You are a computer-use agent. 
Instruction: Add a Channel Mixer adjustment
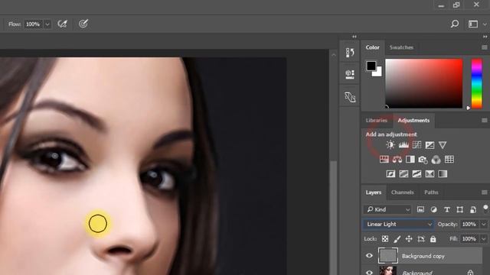[x=436, y=160]
